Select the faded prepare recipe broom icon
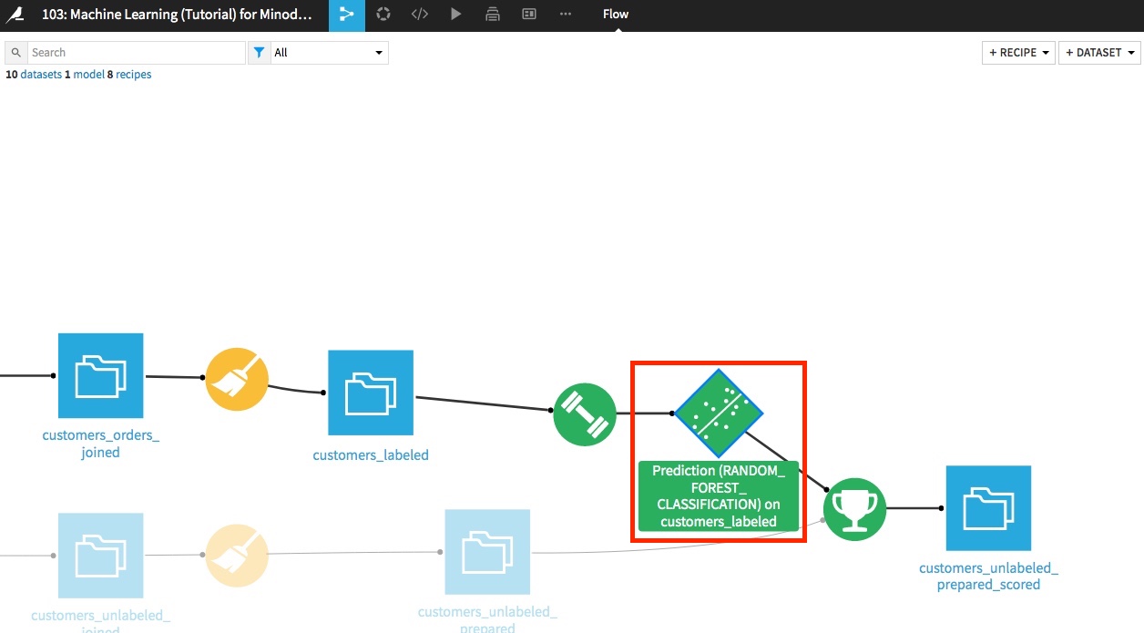 click(x=237, y=556)
